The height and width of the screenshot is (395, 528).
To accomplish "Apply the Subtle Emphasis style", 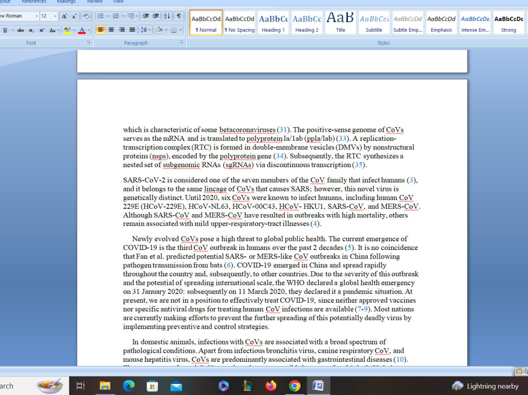I will point(408,23).
